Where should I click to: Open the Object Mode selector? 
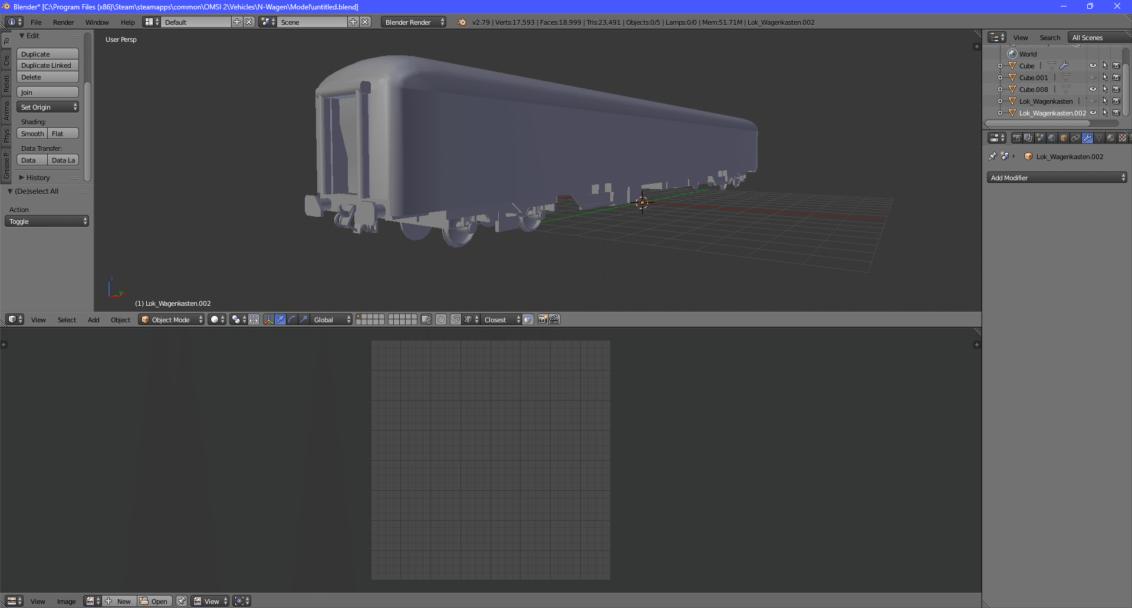click(x=172, y=319)
